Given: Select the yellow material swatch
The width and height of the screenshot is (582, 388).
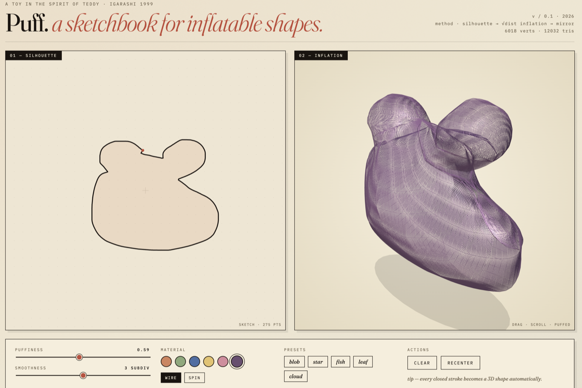Looking at the screenshot, I should coord(209,362).
